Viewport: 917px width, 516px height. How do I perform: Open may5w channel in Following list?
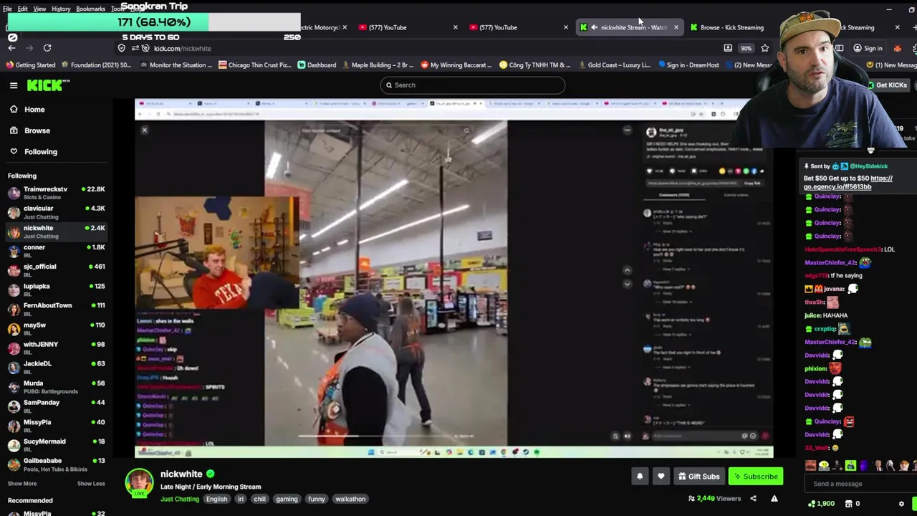tap(56, 328)
